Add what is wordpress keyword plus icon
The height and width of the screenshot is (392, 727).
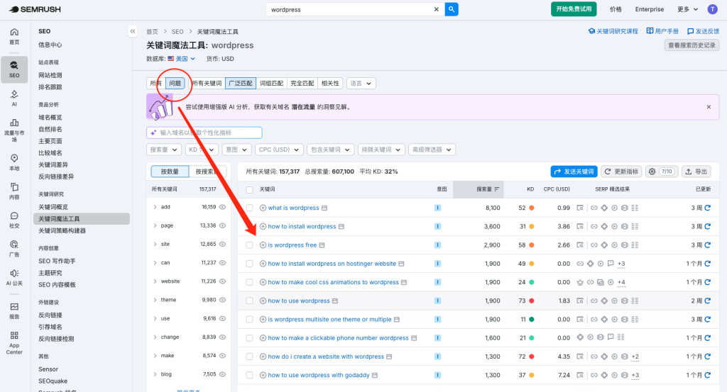click(x=263, y=208)
